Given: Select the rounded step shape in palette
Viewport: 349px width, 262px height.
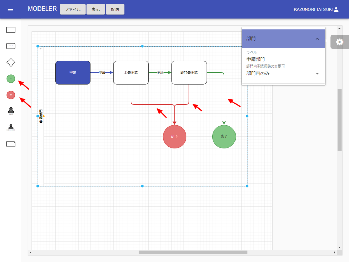Looking at the screenshot, I should [11, 46].
